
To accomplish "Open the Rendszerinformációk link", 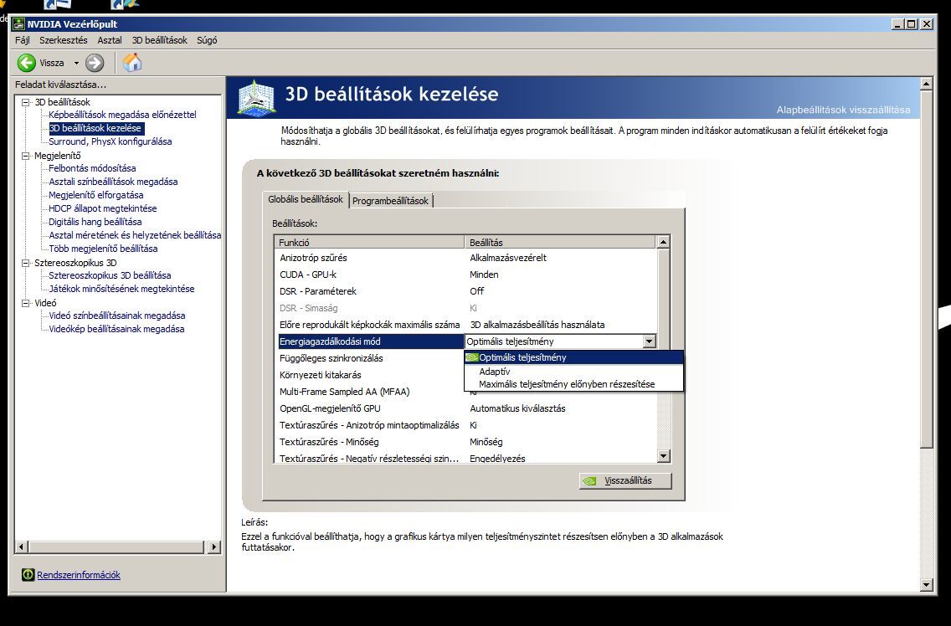I will pos(78,575).
